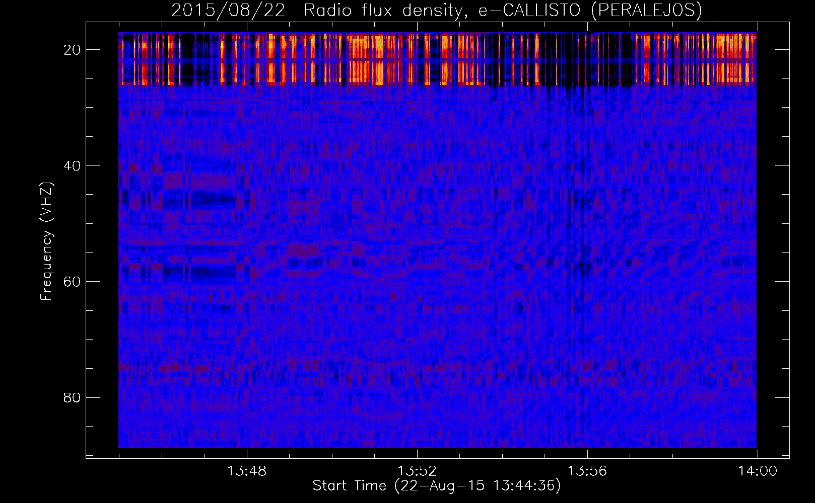The width and height of the screenshot is (815, 503).
Task: Click the 'Frequency (MHZ)' axis label
Action: point(46,241)
